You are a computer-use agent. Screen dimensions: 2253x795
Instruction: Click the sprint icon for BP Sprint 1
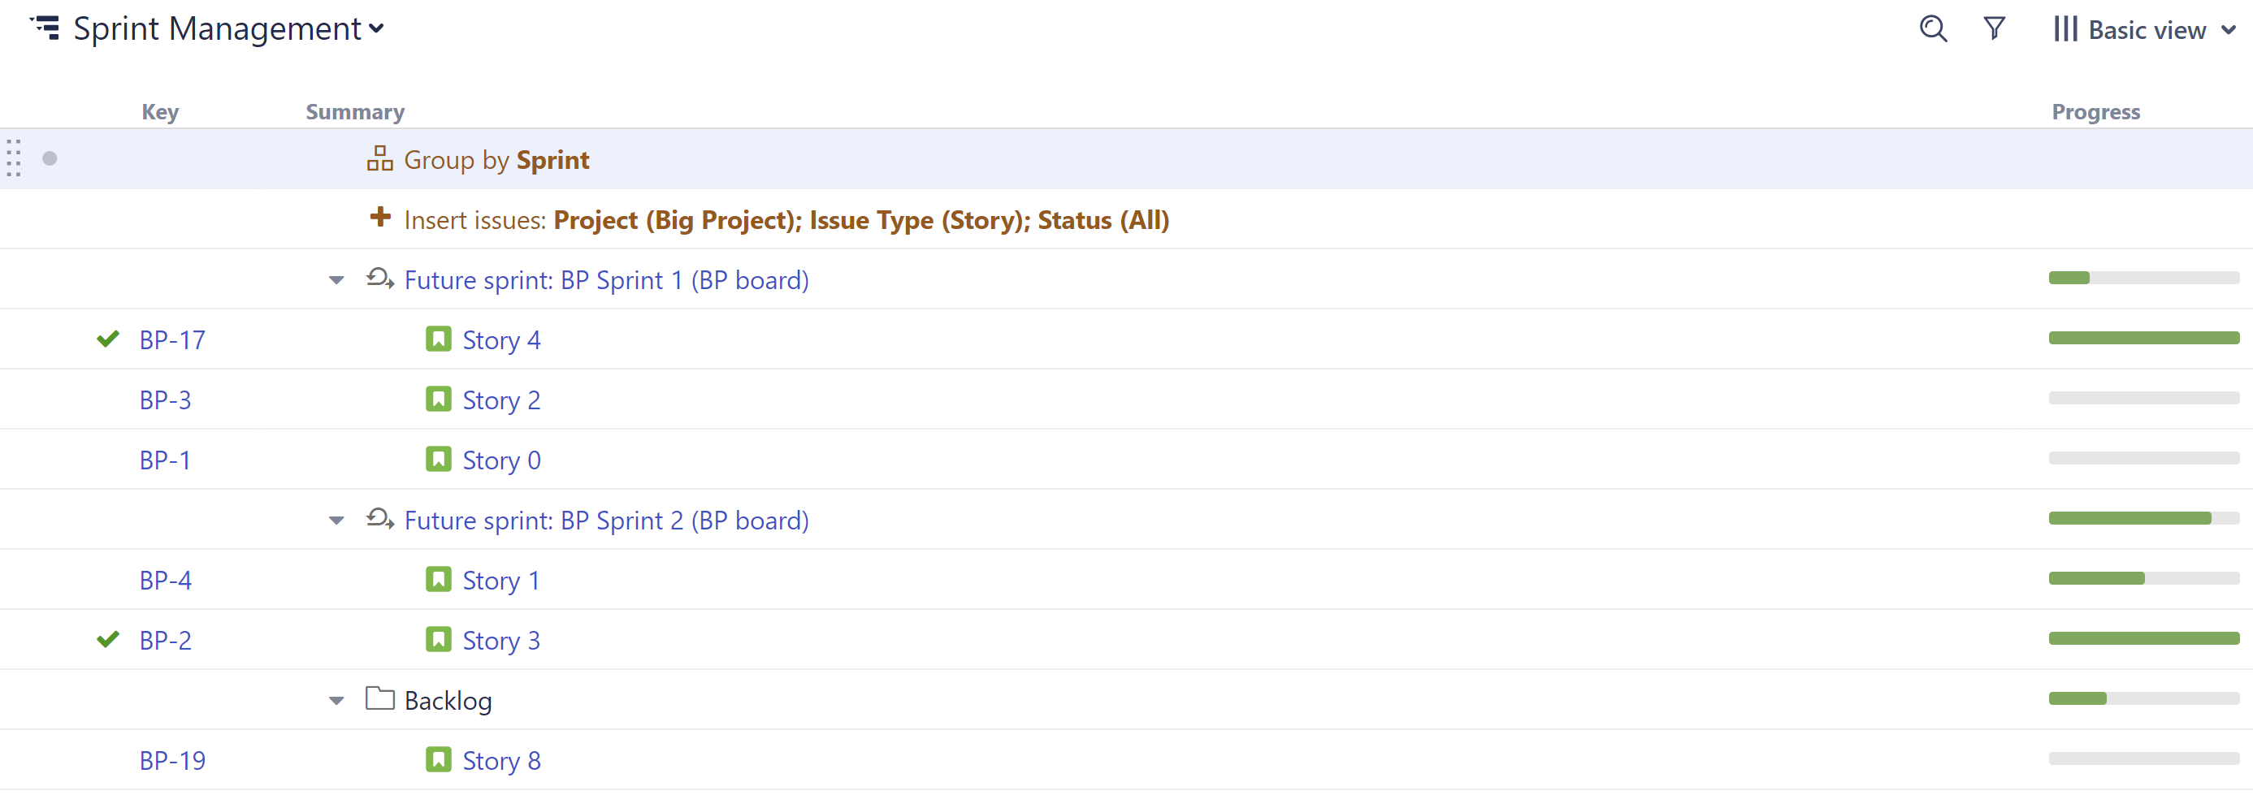379,279
